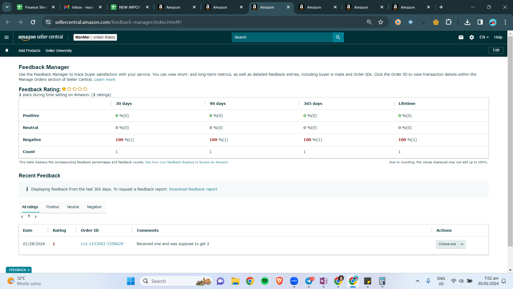The height and width of the screenshot is (289, 513).
Task: Open Zoom from the taskbar
Action: [x=294, y=281]
